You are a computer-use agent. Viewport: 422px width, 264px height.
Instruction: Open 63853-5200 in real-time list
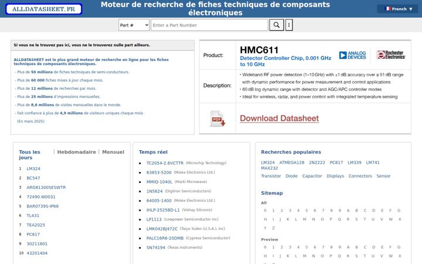(x=159, y=172)
